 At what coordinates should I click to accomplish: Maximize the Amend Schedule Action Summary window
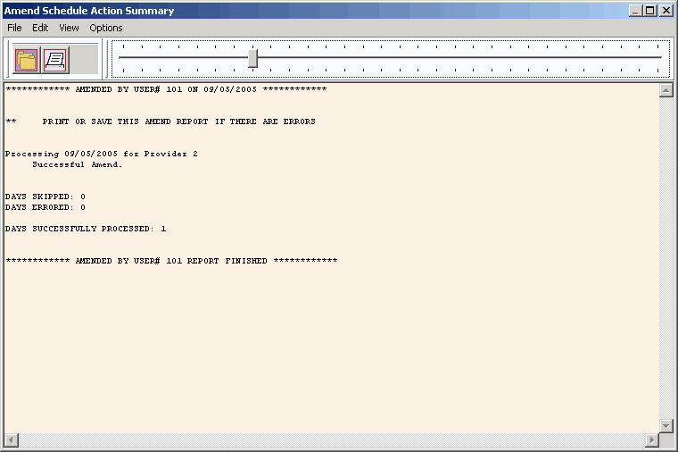tap(649, 11)
